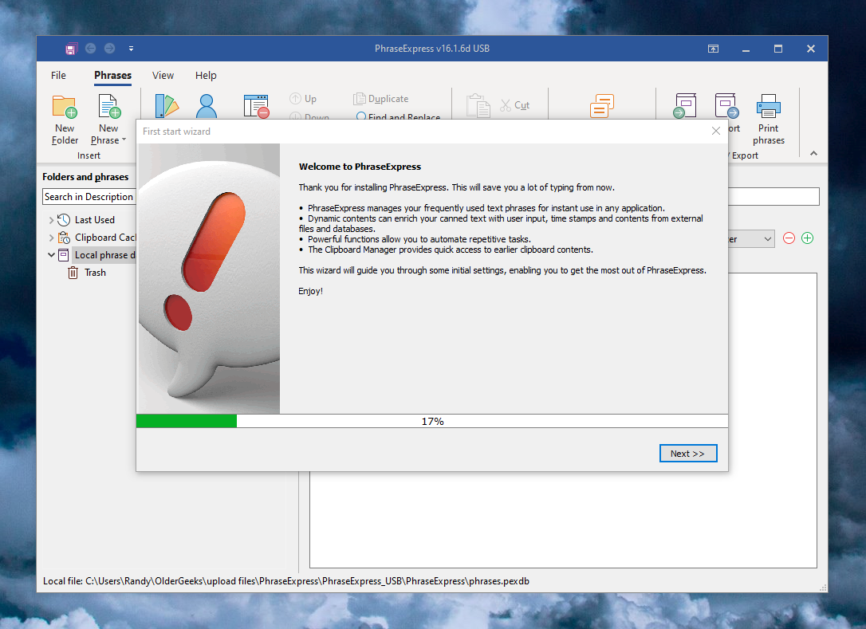Image resolution: width=866 pixels, height=629 pixels.
Task: Click the Duplicate icon in the ribbon
Action: (x=360, y=99)
